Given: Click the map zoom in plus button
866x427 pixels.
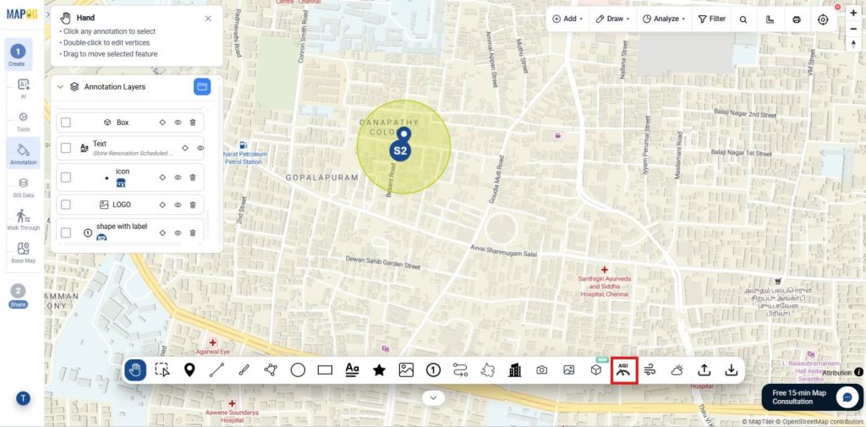Looking at the screenshot, I should [854, 14].
